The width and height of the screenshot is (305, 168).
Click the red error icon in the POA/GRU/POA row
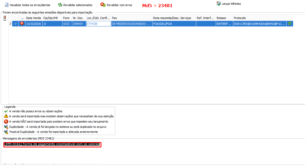[x=22, y=24]
